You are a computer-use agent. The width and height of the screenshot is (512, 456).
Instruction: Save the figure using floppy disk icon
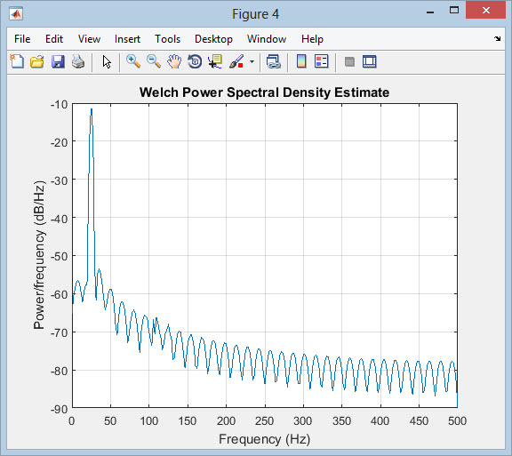coord(58,61)
